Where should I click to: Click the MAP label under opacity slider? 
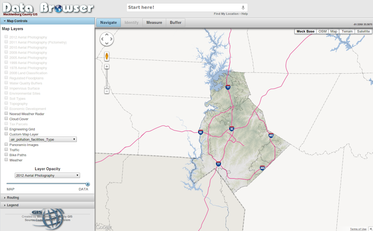11,189
